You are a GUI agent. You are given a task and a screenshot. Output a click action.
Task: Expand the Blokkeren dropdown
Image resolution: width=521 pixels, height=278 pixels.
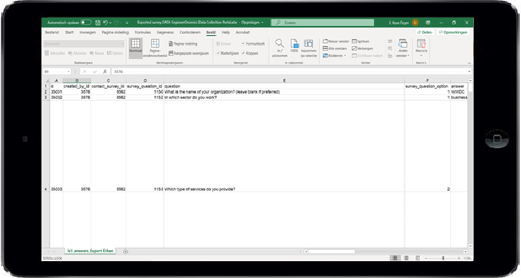(335, 55)
